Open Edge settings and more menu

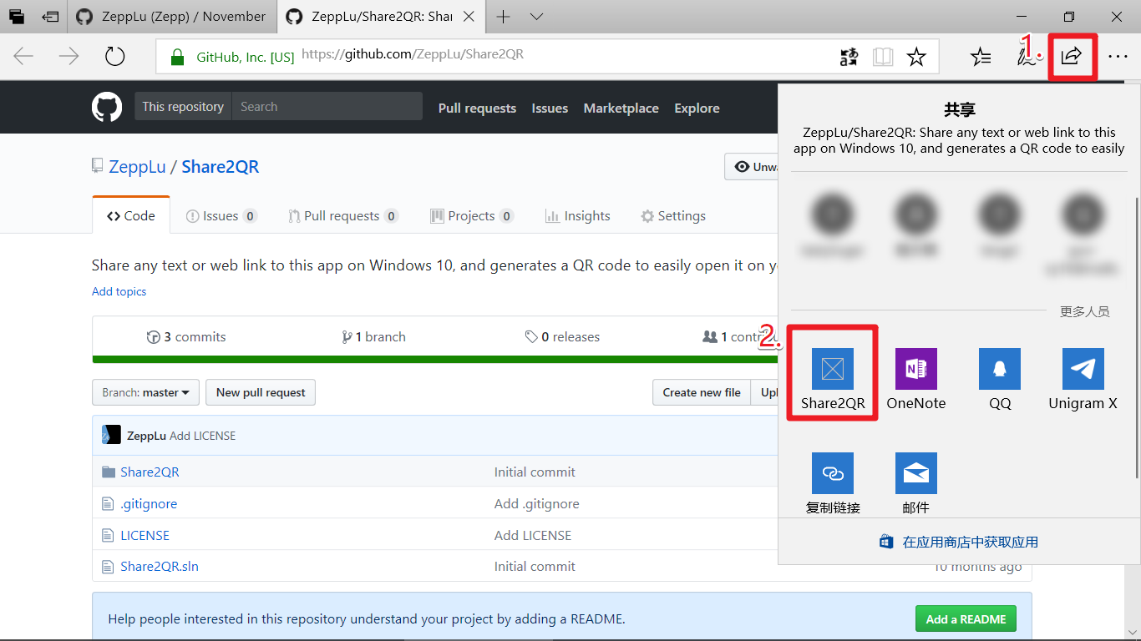click(x=1118, y=57)
